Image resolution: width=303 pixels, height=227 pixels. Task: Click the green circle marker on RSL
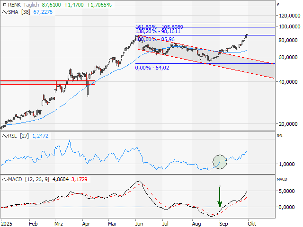click(220, 161)
